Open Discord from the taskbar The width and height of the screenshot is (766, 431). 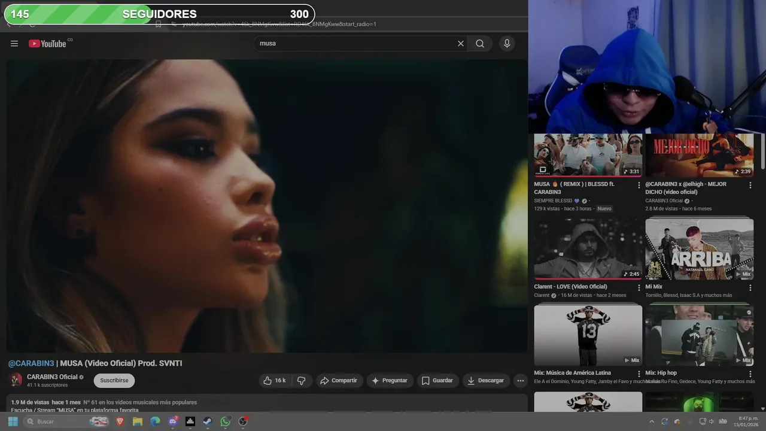(173, 421)
